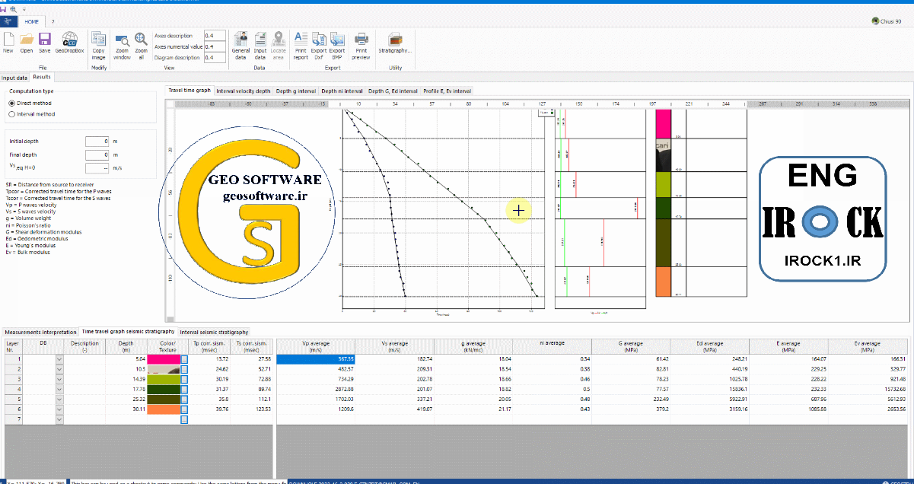Image resolution: width=914 pixels, height=484 pixels.
Task: Copy image to clipboard
Action: click(x=99, y=45)
